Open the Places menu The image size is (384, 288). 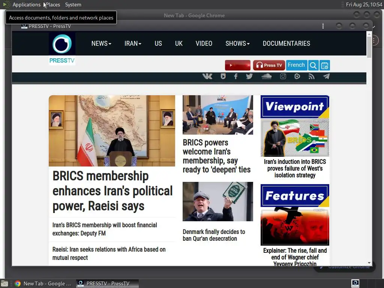tap(53, 4)
